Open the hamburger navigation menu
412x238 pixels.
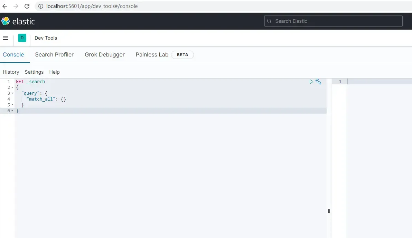tap(6, 38)
